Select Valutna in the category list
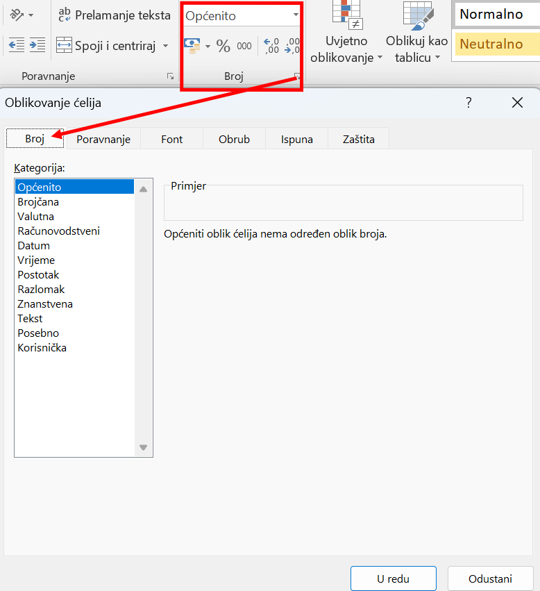Image resolution: width=540 pixels, height=591 pixels. [36, 217]
